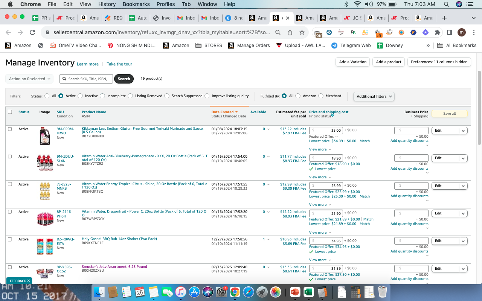Viewport: 482px width, 301px height.
Task: Show hidden bookmarks with the double chevron
Action: (x=428, y=45)
